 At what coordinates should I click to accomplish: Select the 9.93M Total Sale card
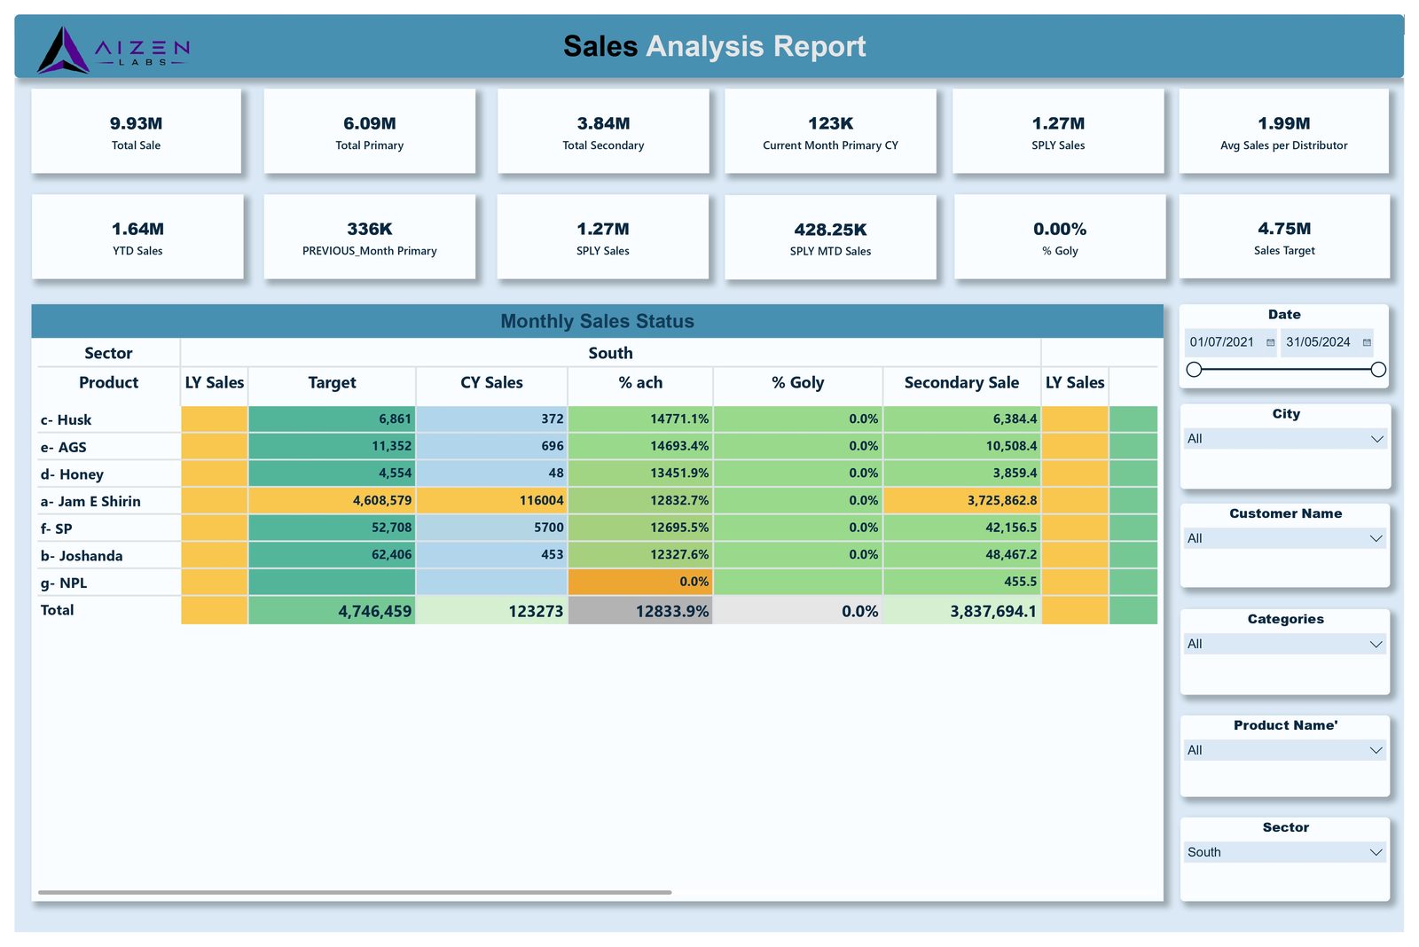point(137,131)
